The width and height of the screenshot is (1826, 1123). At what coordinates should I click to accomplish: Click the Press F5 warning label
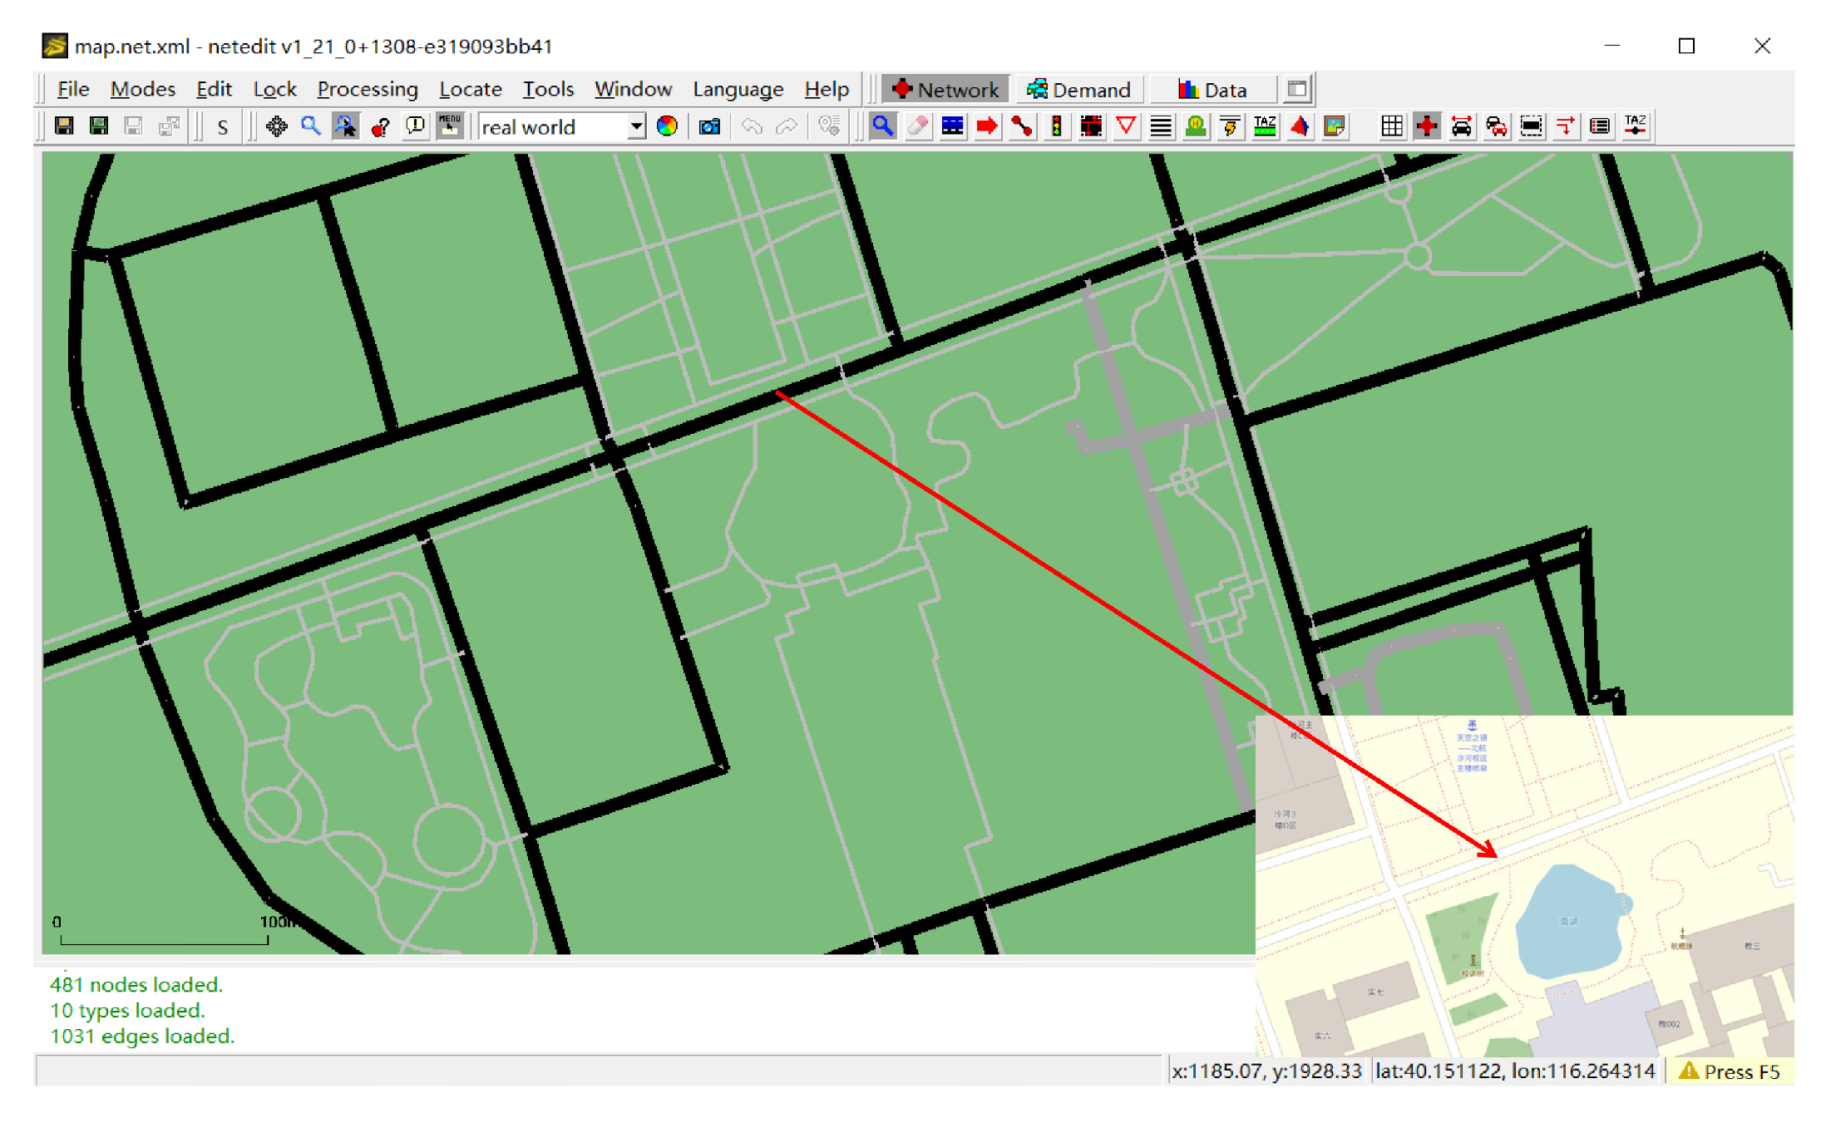point(1730,1071)
